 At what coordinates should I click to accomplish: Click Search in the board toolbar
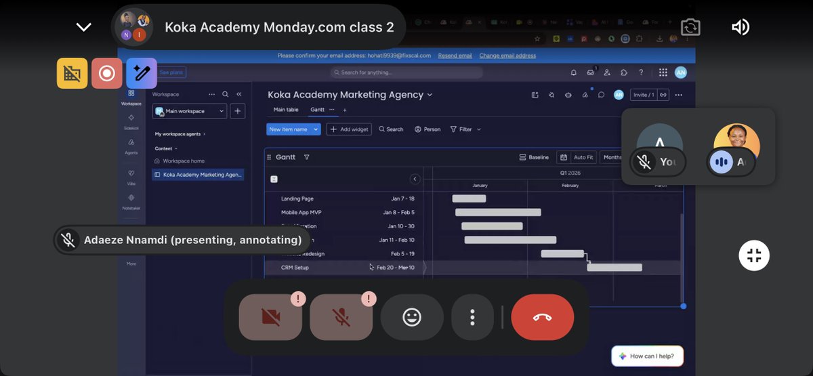coord(391,129)
